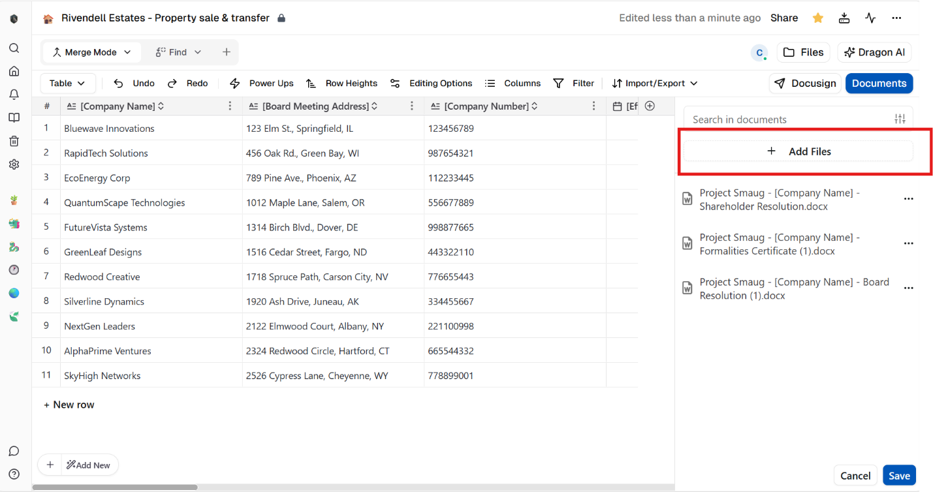The height and width of the screenshot is (492, 933).
Task: Add a new column with plus icon
Action: pos(650,106)
